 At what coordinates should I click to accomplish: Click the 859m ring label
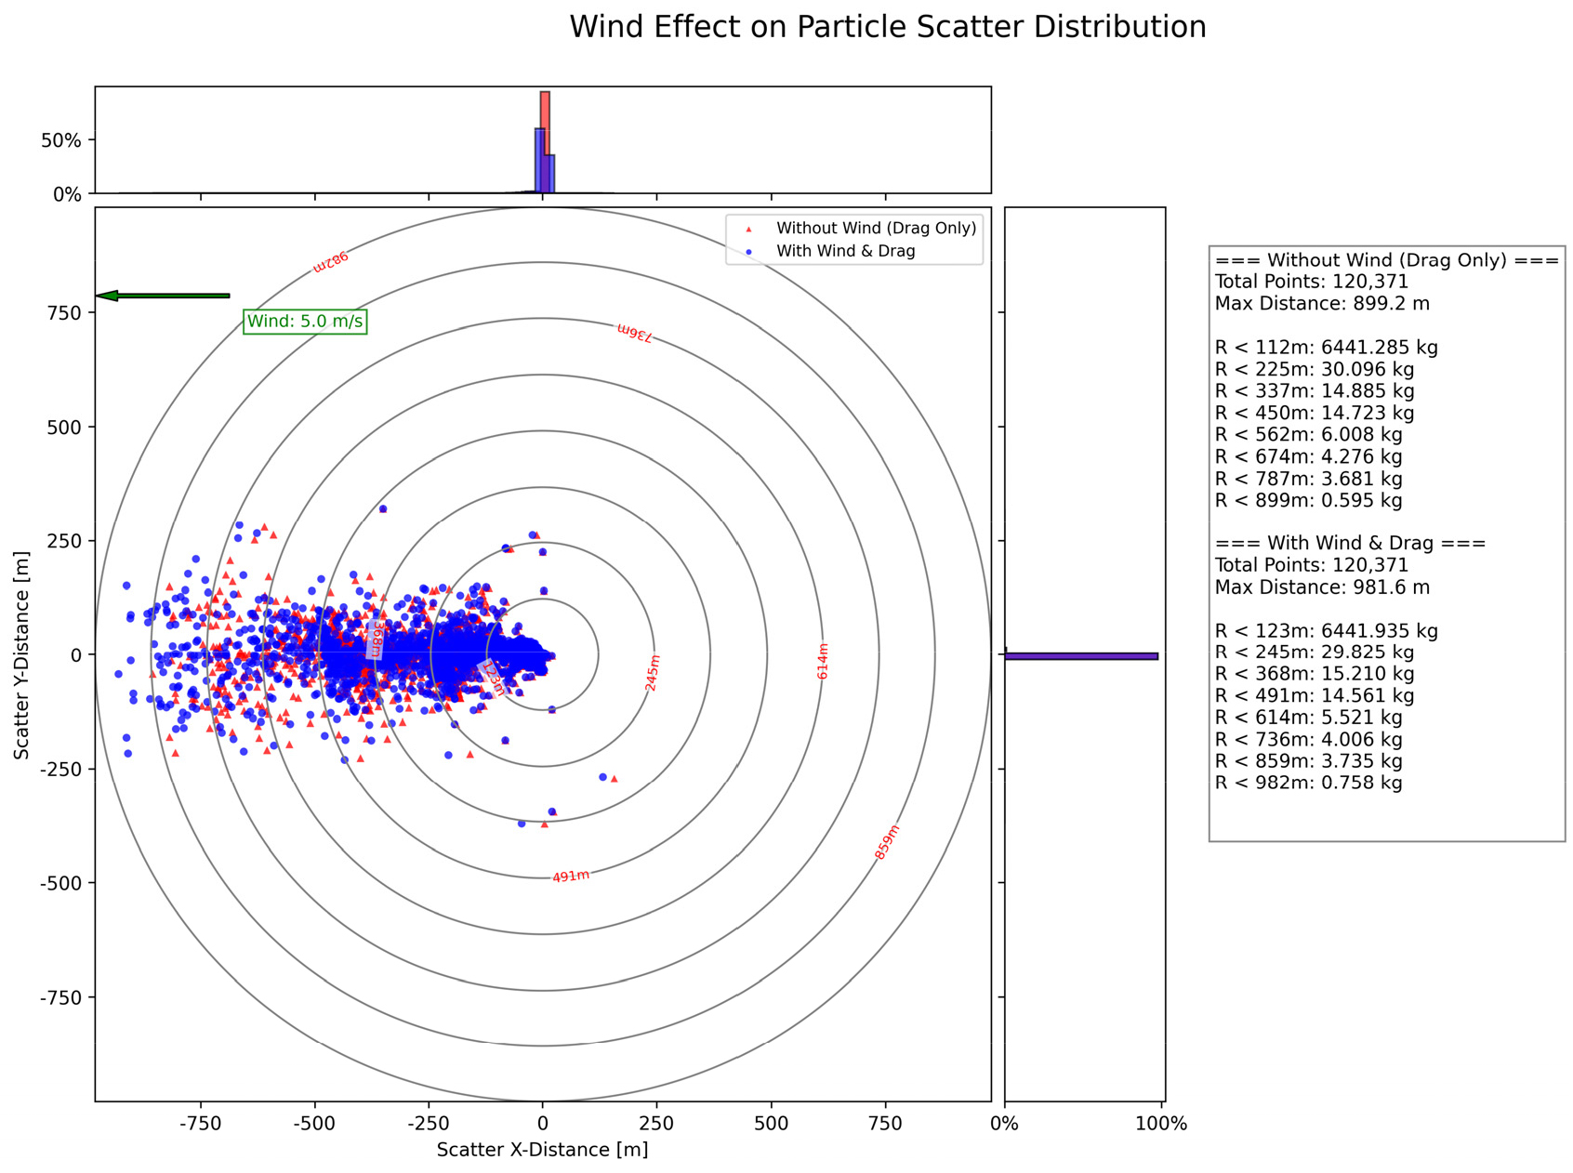888,842
